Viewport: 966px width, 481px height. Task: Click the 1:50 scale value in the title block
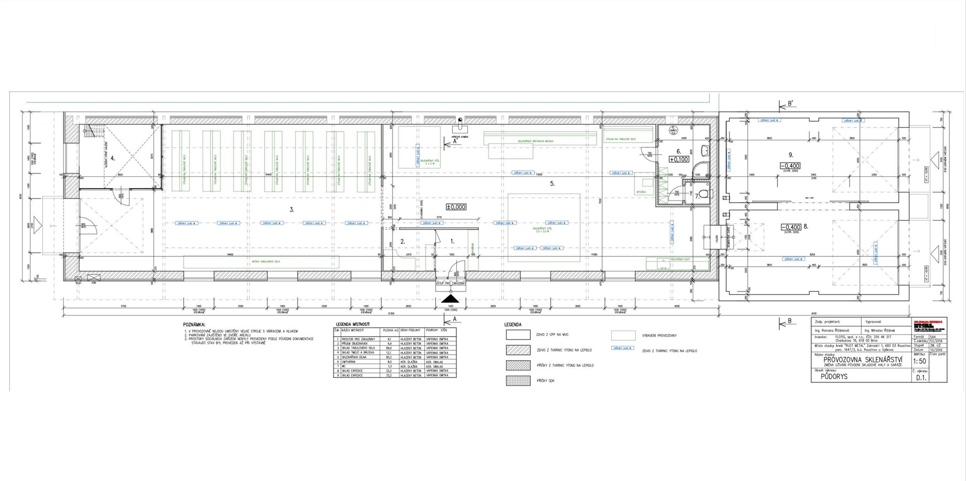919,361
